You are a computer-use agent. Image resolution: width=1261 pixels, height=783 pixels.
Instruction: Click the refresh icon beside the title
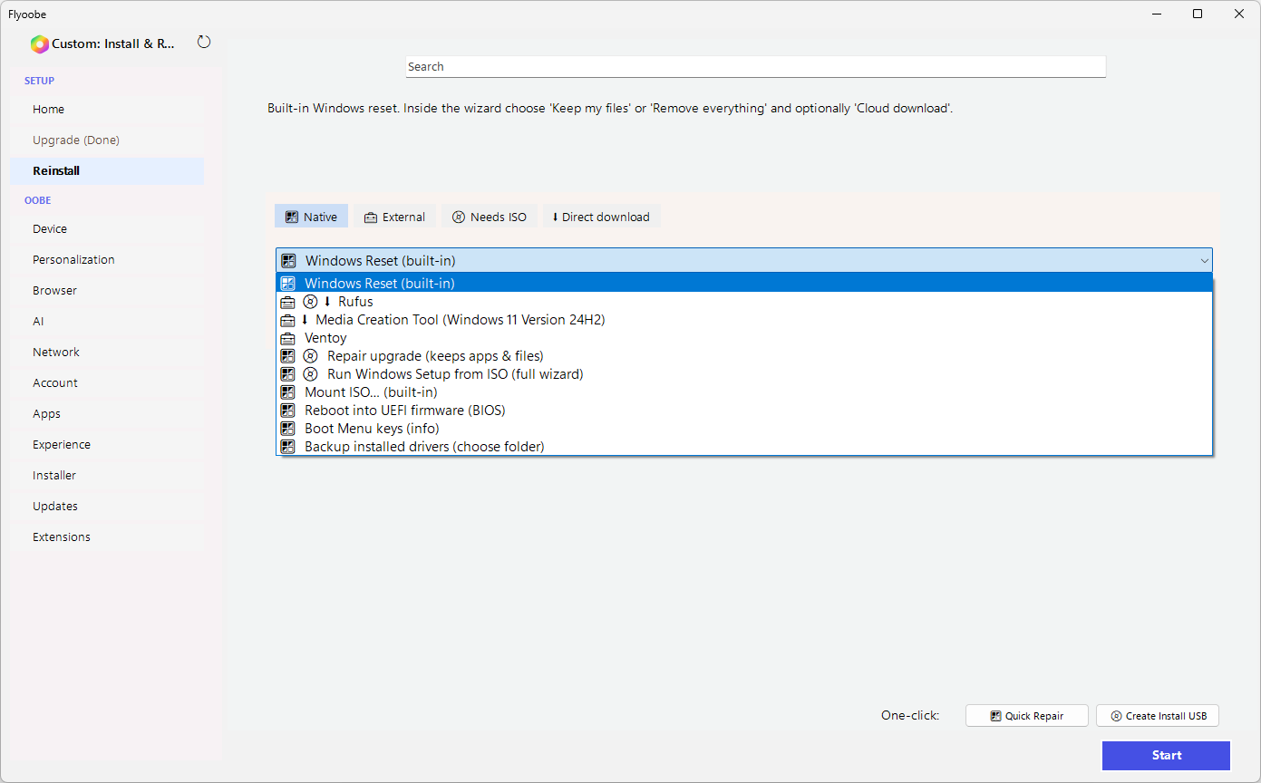pyautogui.click(x=204, y=43)
